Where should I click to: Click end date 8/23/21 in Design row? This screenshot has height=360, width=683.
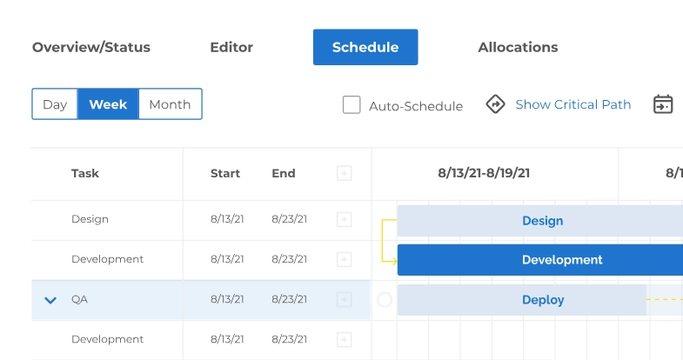click(x=289, y=219)
